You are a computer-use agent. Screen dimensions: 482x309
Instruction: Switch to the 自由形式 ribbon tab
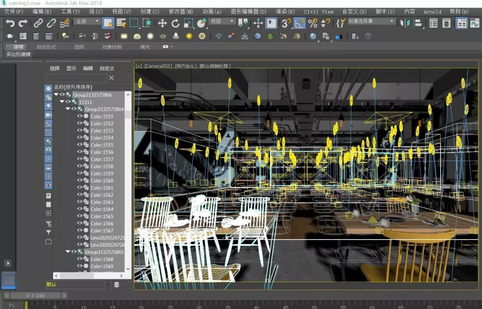pyautogui.click(x=46, y=47)
